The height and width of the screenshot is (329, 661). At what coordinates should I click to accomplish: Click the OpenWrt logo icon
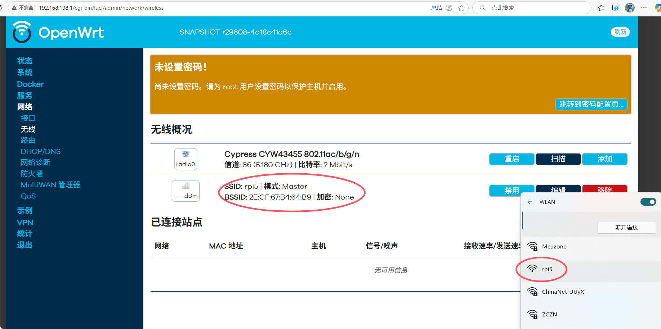coord(22,32)
